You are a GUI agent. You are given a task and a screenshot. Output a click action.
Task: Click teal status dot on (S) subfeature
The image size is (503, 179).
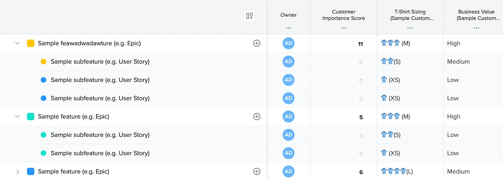click(44, 135)
